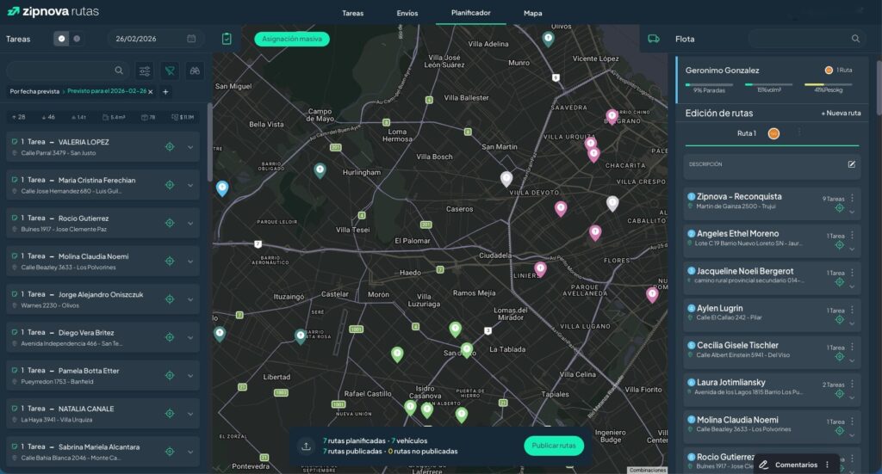Click the 41% Peso progress bar
Image resolution: width=882 pixels, height=474 pixels.
pyautogui.click(x=828, y=85)
